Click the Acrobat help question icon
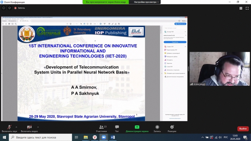Image resolution: width=251 pixels, height=141 pixels. click(x=179, y=21)
